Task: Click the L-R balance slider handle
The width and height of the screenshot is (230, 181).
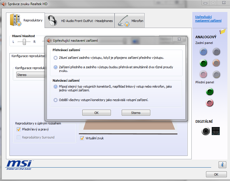Action: pyautogui.click(x=24, y=42)
